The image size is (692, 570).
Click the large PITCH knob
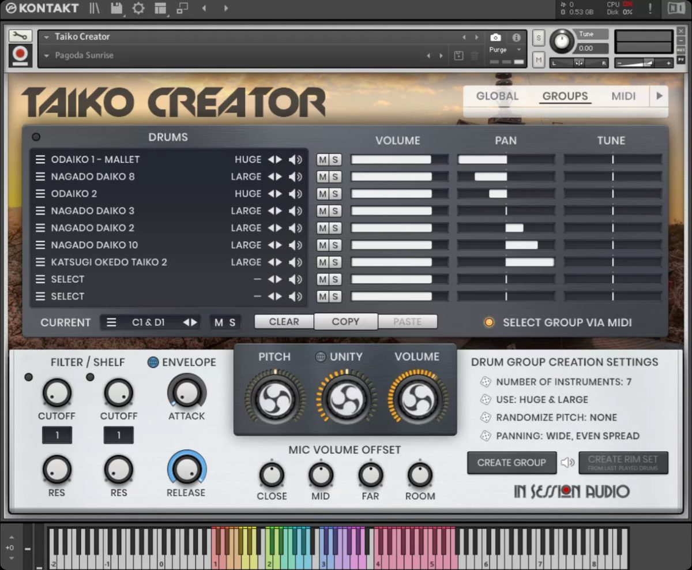pos(274,399)
